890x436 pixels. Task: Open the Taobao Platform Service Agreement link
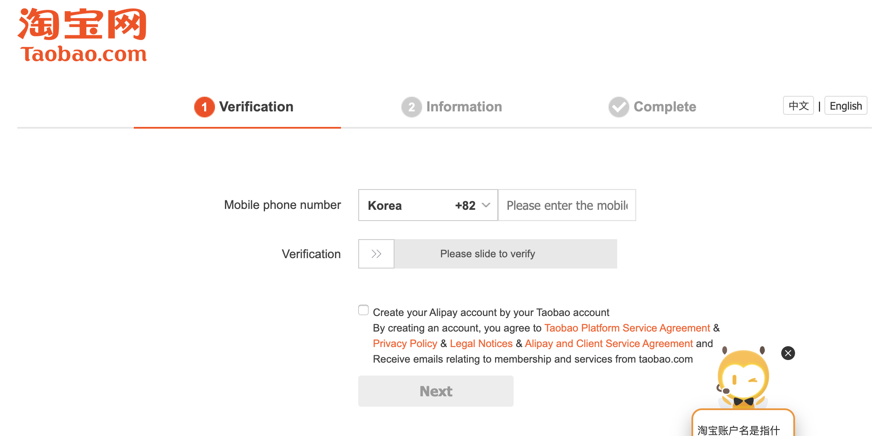tap(627, 328)
